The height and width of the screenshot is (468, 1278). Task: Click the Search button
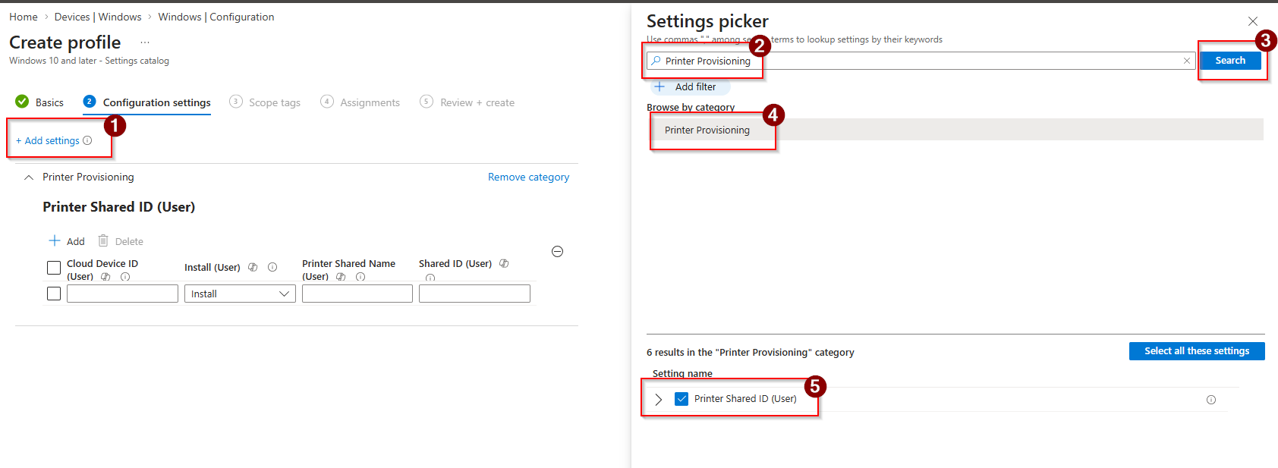pyautogui.click(x=1229, y=61)
